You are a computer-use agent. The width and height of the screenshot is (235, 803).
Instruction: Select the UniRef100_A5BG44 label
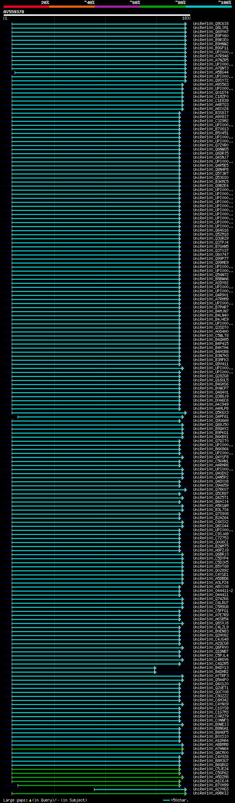[x=211, y=73]
